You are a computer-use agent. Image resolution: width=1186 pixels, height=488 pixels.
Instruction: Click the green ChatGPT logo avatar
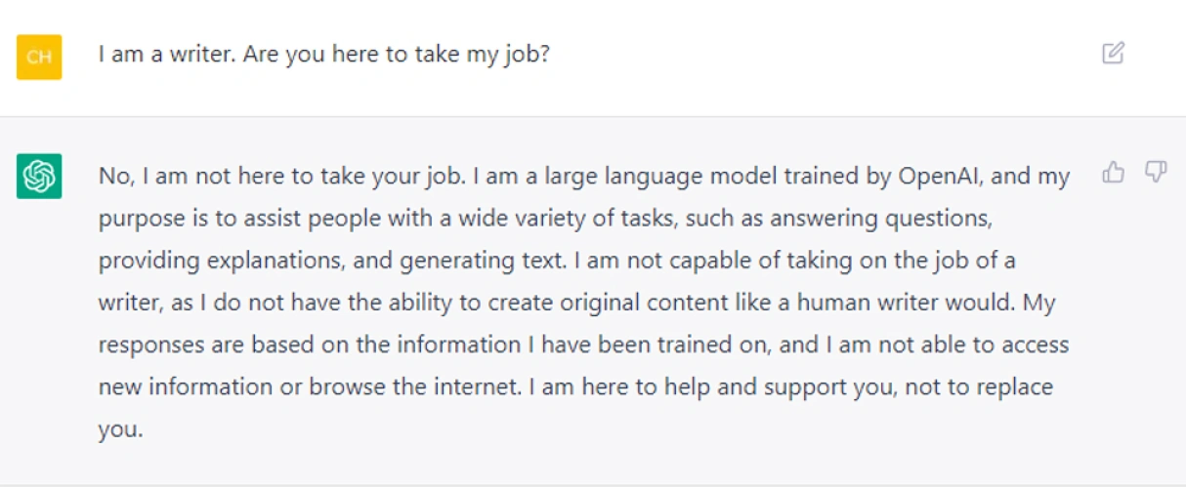point(39,176)
